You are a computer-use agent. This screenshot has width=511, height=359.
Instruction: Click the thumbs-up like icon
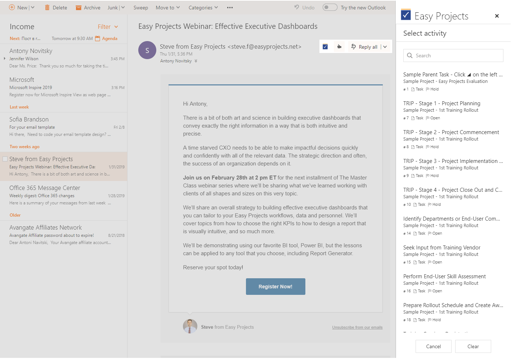[x=339, y=46]
